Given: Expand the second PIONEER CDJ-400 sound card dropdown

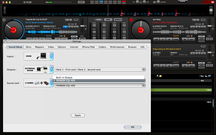Looking at the screenshot, I should (x=100, y=86).
